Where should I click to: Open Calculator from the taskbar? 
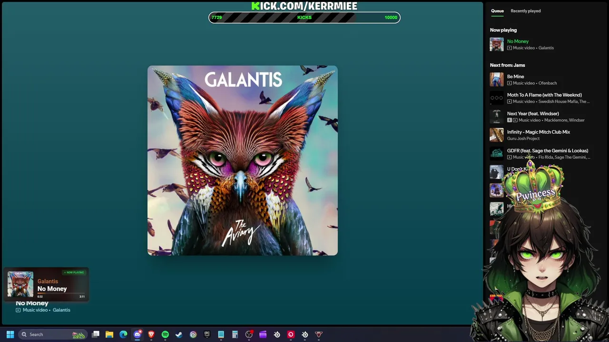pyautogui.click(x=235, y=334)
